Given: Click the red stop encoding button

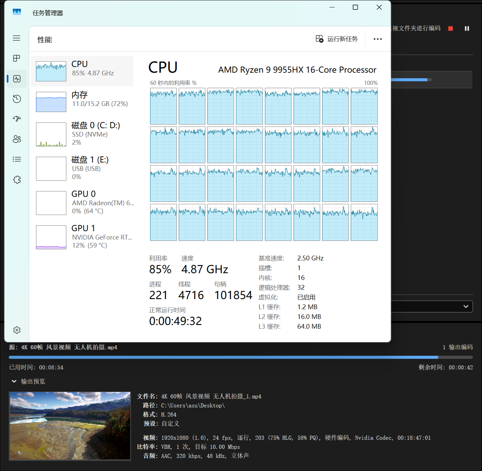Looking at the screenshot, I should pyautogui.click(x=450, y=29).
